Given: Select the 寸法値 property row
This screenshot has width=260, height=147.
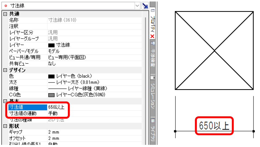Looking at the screenshot, I should point(28,107).
